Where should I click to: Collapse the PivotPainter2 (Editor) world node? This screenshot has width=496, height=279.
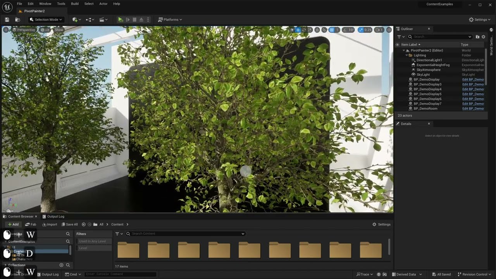403,50
